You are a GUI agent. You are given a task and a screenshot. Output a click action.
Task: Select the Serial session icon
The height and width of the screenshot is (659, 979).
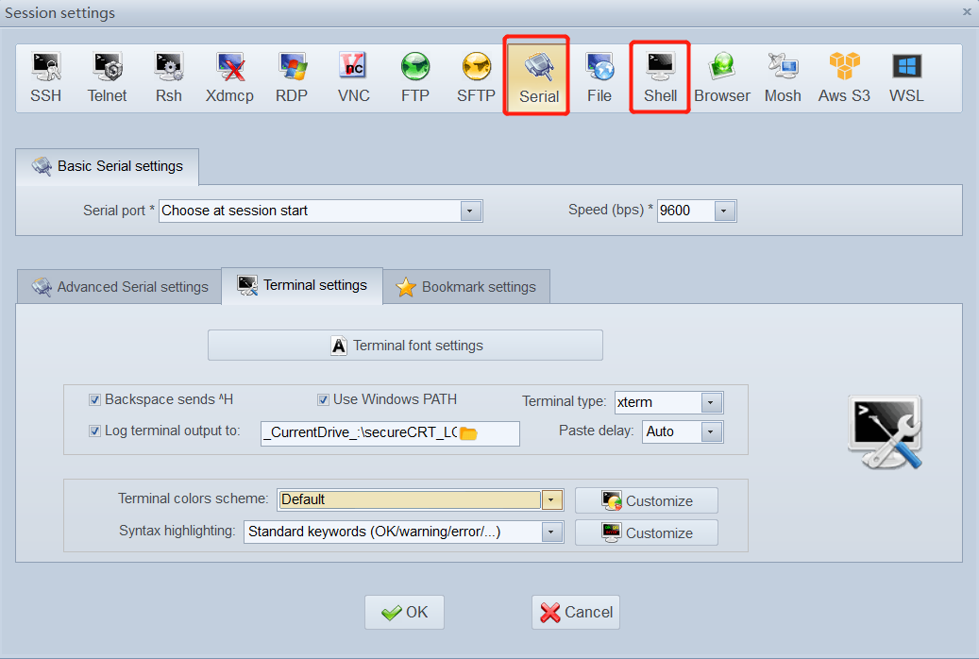click(538, 77)
